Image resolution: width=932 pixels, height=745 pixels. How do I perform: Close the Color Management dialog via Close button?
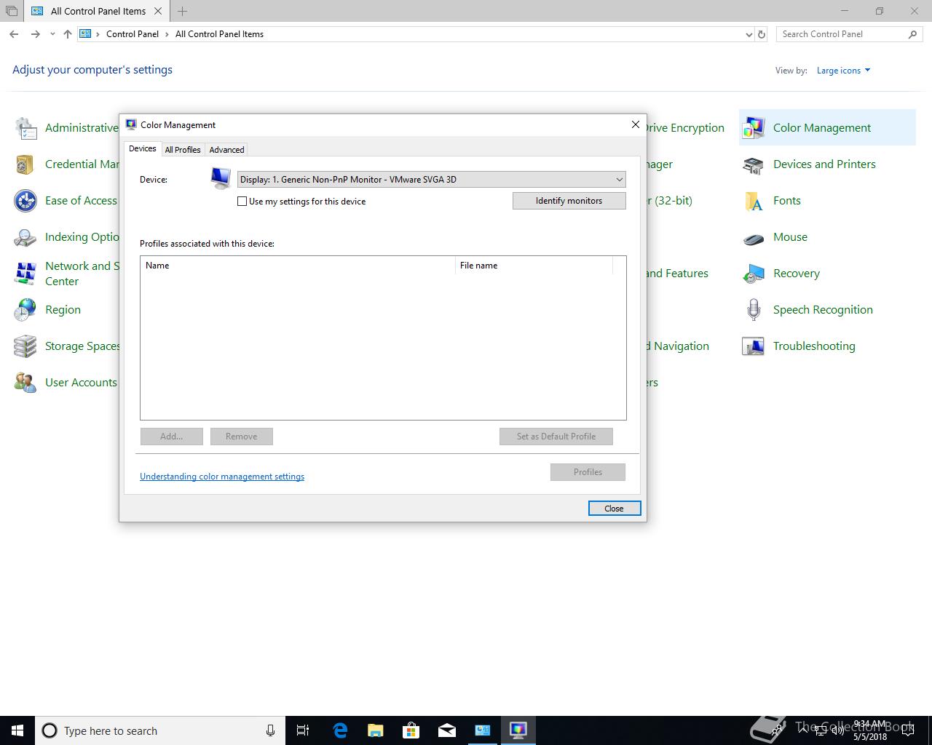point(615,509)
